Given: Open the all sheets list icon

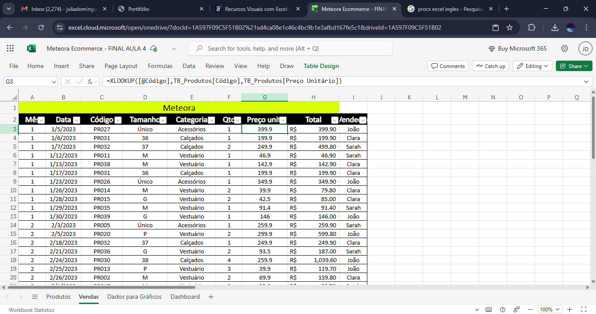Looking at the screenshot, I should click(x=35, y=297).
